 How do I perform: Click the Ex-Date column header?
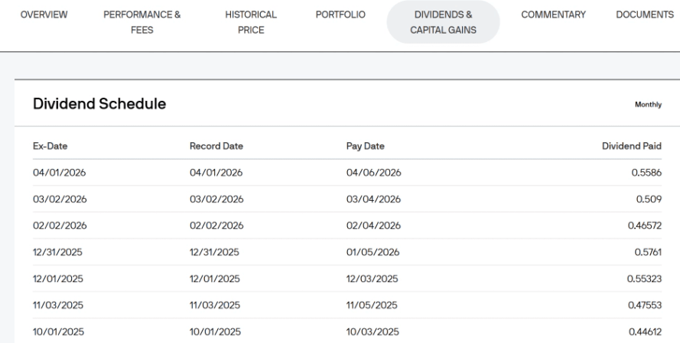tap(52, 145)
